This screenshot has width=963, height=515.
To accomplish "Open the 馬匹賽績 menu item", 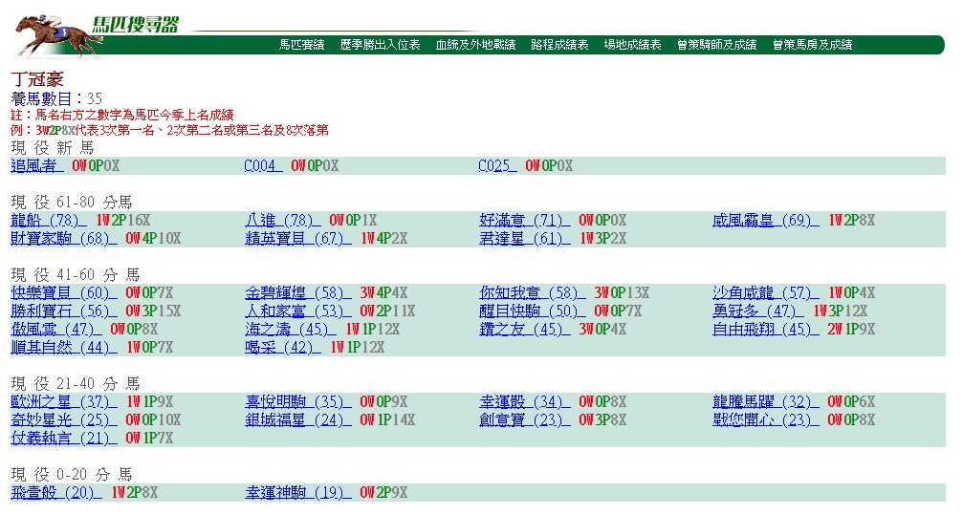I will [301, 45].
